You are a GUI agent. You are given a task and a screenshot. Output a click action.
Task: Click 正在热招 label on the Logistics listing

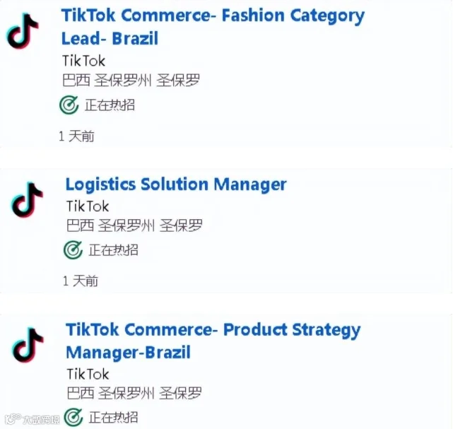114,250
